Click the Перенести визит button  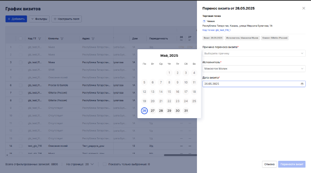[x=292, y=164]
